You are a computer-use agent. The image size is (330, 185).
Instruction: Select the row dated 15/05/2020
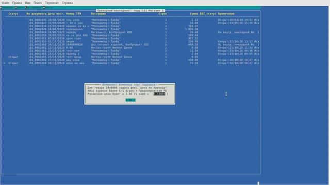(x=132, y=26)
